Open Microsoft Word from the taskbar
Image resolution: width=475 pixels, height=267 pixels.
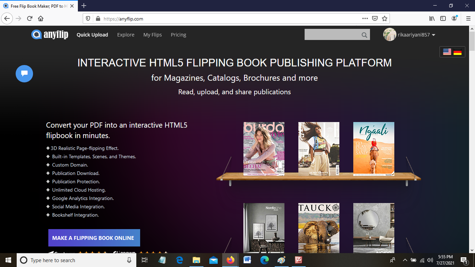click(247, 260)
